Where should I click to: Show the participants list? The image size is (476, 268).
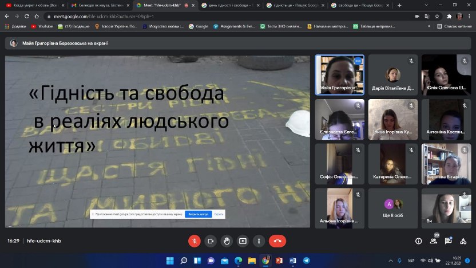434,242
